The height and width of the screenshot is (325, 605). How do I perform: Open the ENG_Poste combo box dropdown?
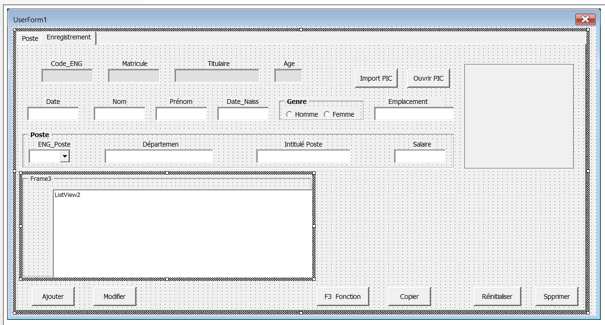(65, 156)
